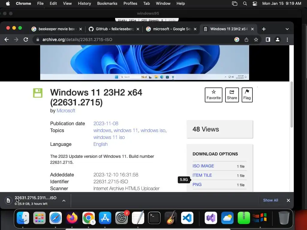Image resolution: width=307 pixels, height=230 pixels.
Task: Switch to the microsoft Google Search tab
Action: pyautogui.click(x=171, y=29)
